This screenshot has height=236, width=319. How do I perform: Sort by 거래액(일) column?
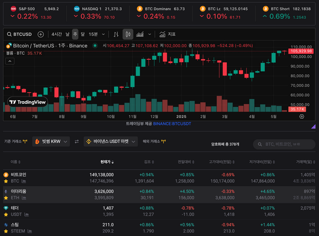306,162
